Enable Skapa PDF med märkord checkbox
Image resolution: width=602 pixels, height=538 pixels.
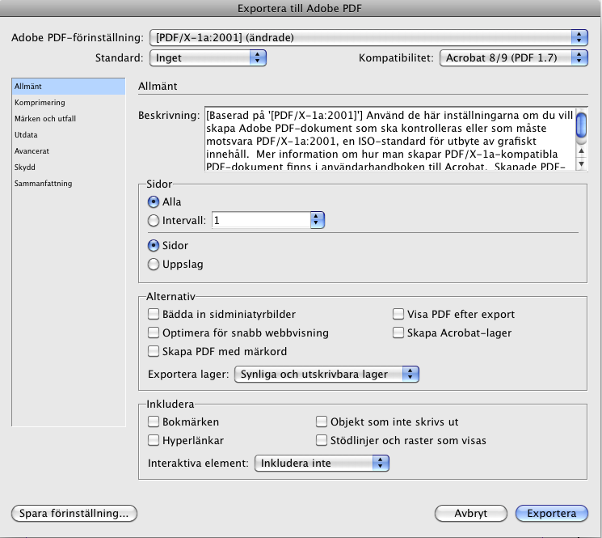[154, 351]
